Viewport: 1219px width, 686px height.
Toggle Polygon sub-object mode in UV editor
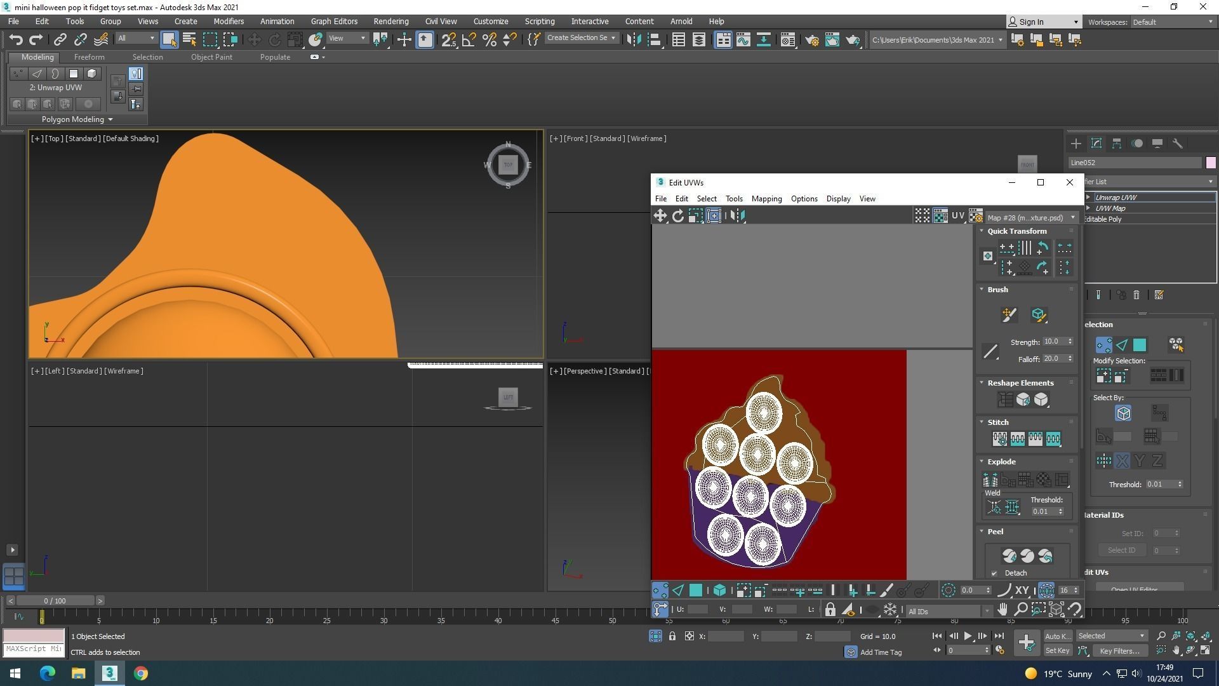[x=696, y=591]
